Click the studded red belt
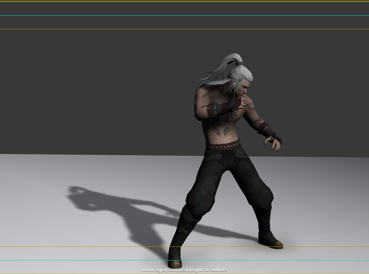This screenshot has width=369, height=274. click(223, 146)
